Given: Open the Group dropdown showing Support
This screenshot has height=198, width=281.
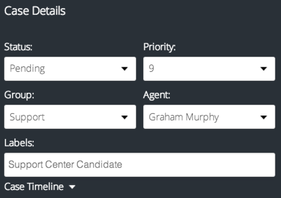Looking at the screenshot, I should tap(70, 117).
